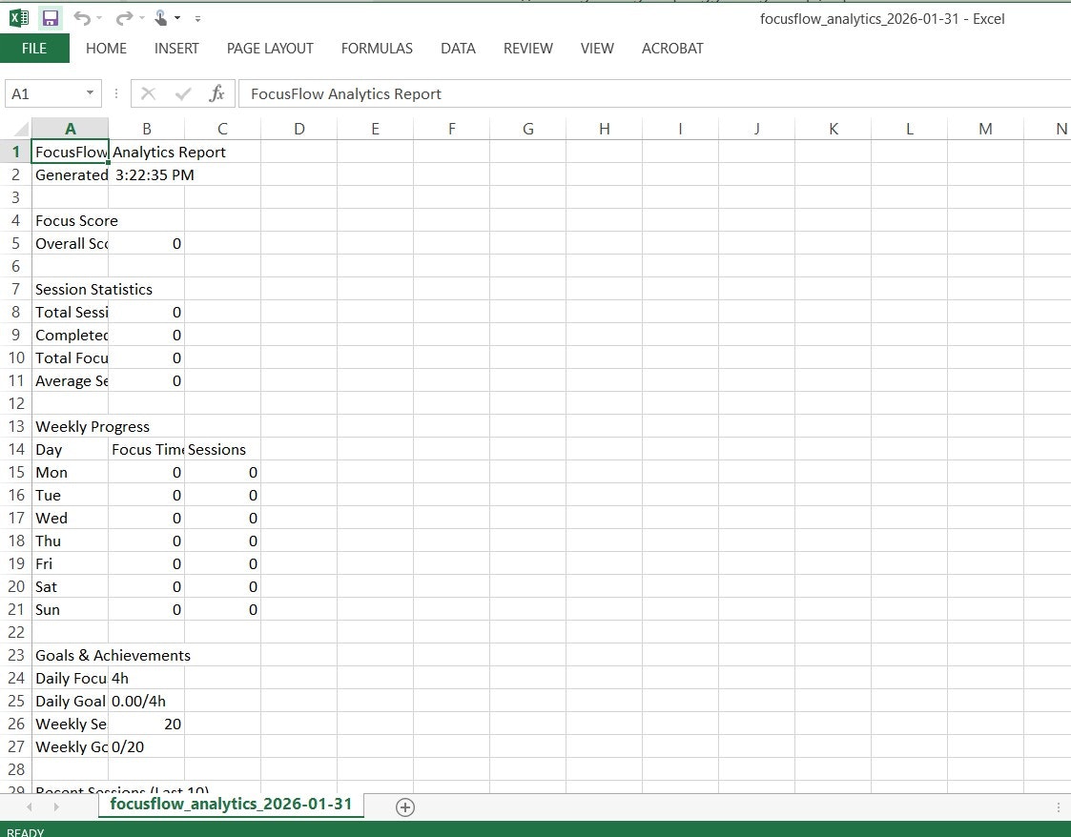The width and height of the screenshot is (1071, 837).
Task: Click the 'Session Statistics' heading cell
Action: (x=70, y=290)
